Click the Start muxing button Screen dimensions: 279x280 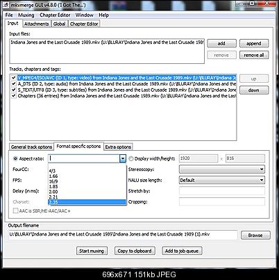[x=92, y=251]
